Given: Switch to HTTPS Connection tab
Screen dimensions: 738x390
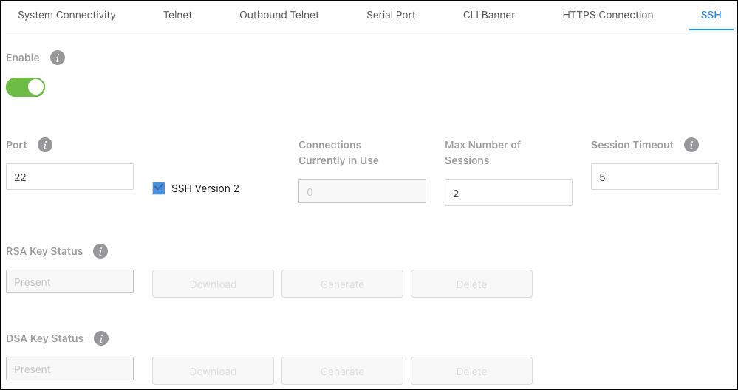Looking at the screenshot, I should click(x=608, y=15).
